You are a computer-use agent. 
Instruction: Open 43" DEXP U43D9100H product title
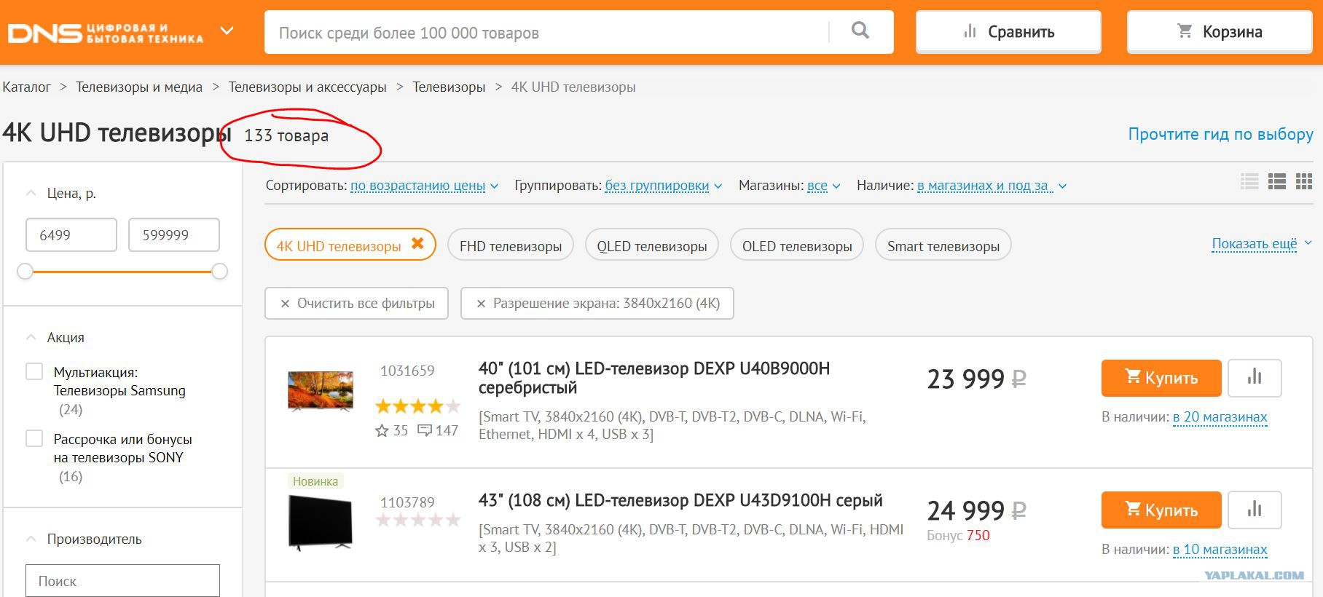pos(680,501)
